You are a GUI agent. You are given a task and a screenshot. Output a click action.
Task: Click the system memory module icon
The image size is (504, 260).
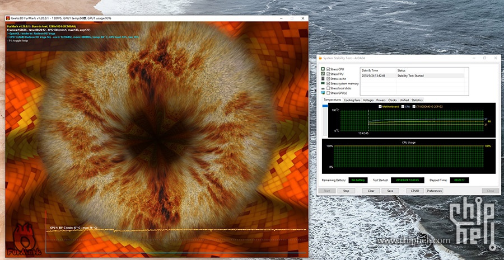click(323, 83)
